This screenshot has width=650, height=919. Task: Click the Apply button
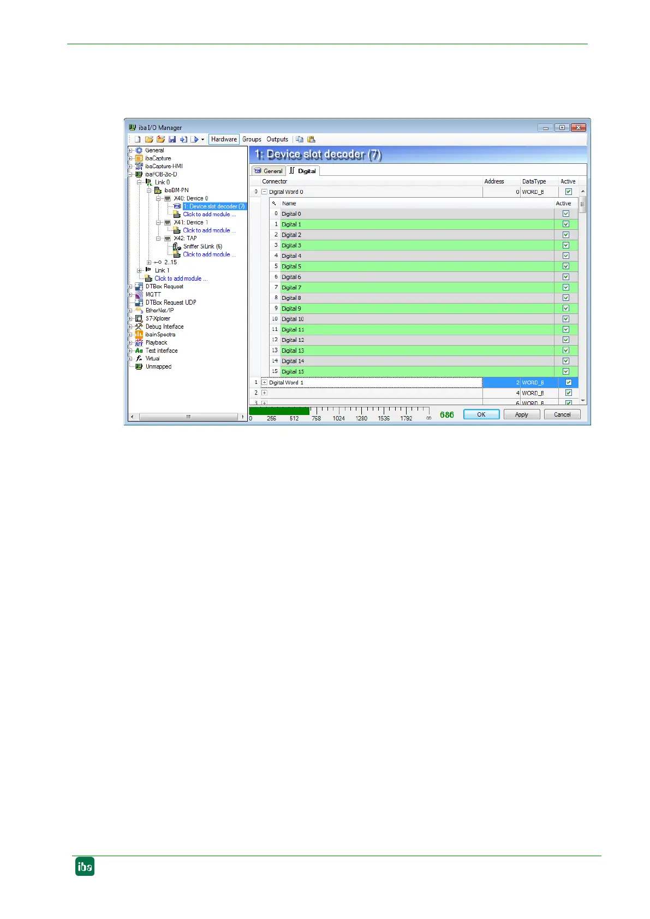522,414
